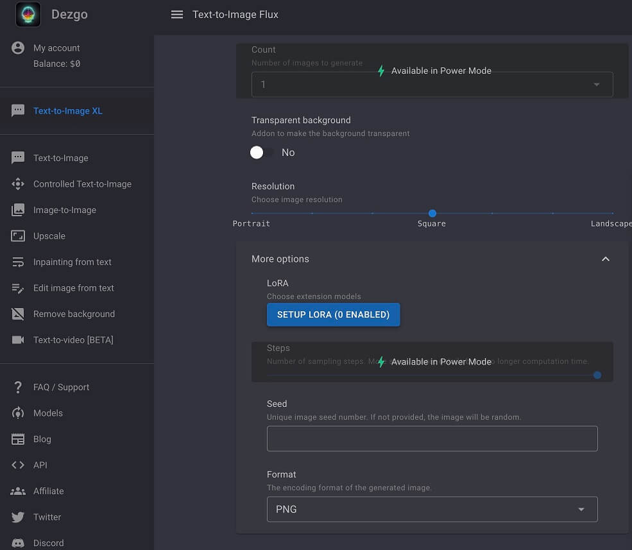Click the Discord icon in sidebar
632x550 pixels.
pos(18,543)
